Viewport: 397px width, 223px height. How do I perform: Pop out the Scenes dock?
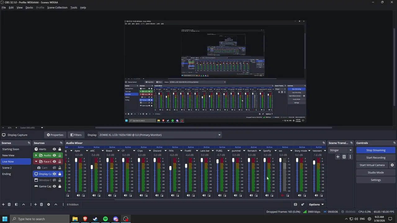pos(29,143)
